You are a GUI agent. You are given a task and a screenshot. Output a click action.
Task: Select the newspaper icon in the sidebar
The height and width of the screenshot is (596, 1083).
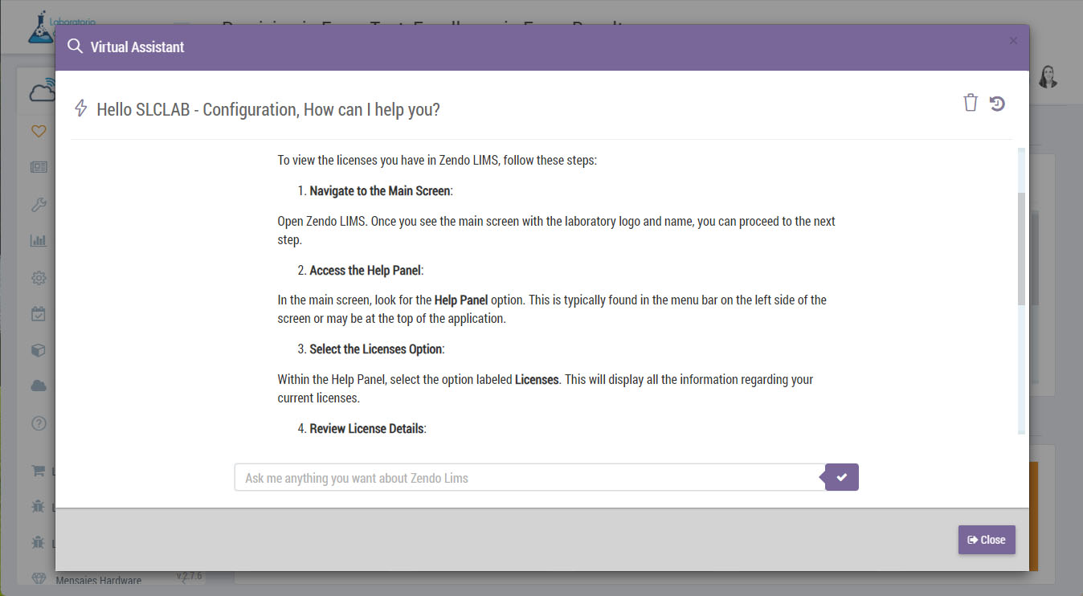point(39,167)
